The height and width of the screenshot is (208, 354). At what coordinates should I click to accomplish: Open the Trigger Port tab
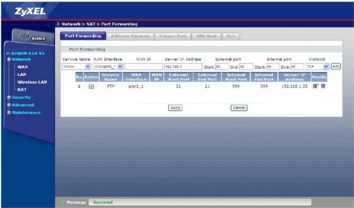[x=173, y=36]
